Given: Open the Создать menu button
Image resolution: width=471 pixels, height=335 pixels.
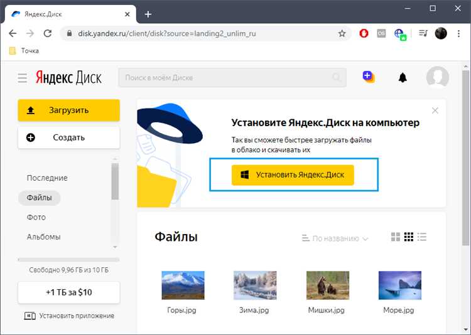Looking at the screenshot, I should [68, 137].
